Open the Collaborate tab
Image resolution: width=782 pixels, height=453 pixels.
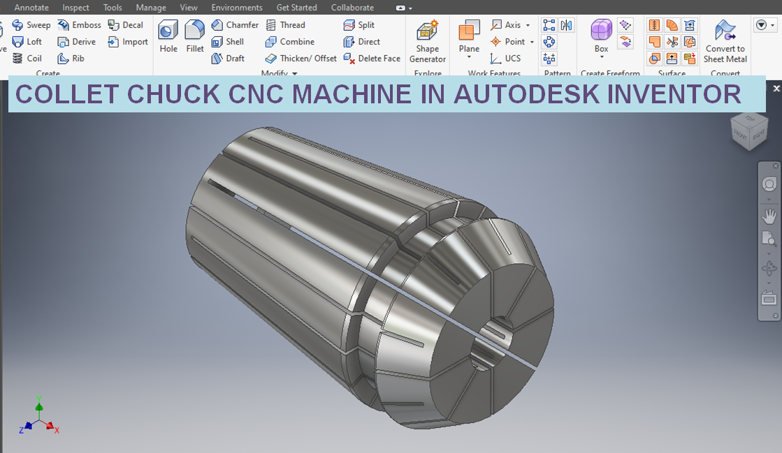pyautogui.click(x=353, y=8)
